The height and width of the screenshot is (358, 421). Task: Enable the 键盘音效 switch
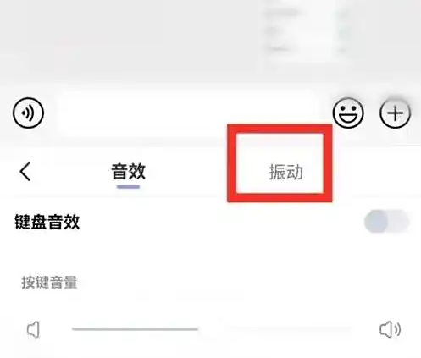386,222
